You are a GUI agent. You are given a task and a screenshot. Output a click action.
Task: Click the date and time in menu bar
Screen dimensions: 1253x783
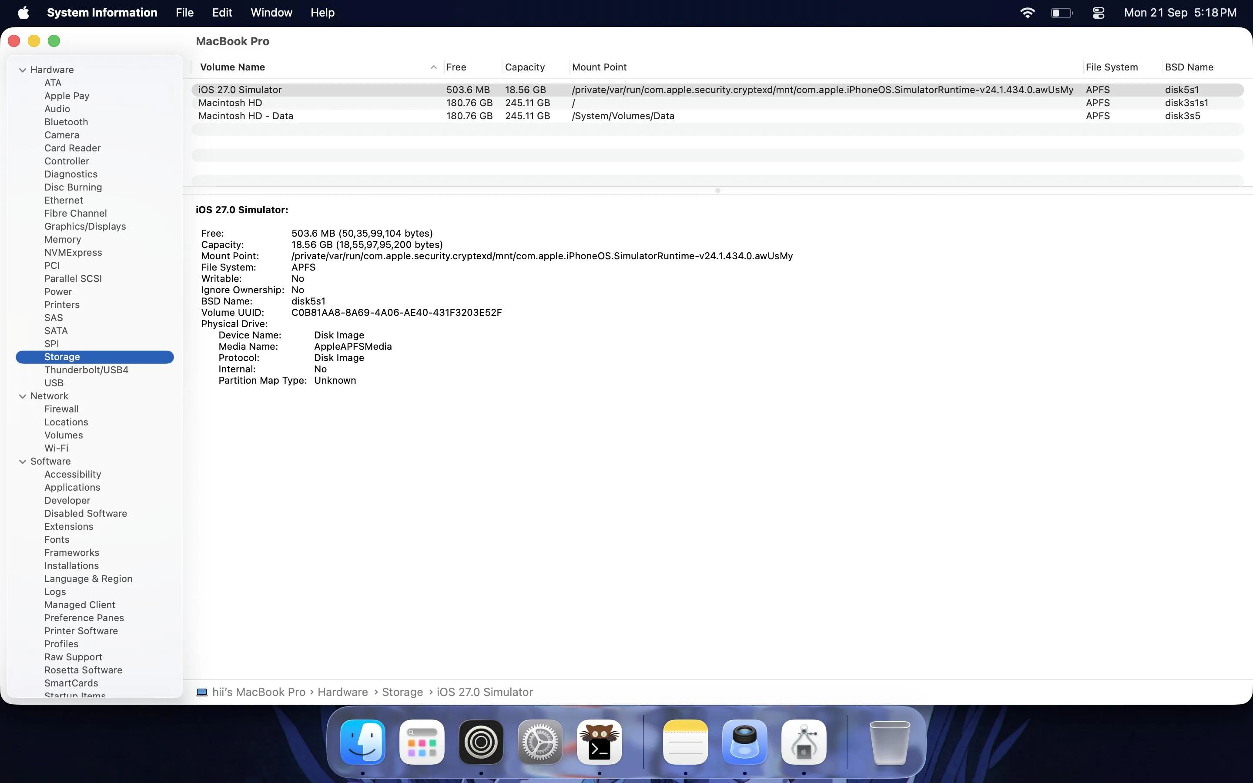1180,13
